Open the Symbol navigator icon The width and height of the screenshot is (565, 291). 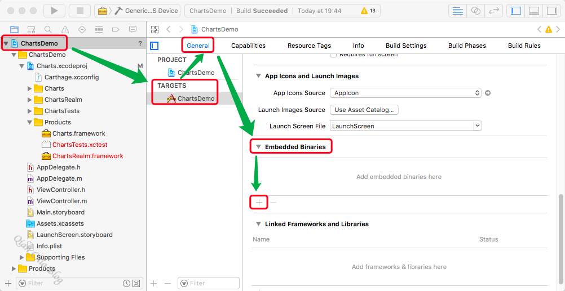click(32, 29)
